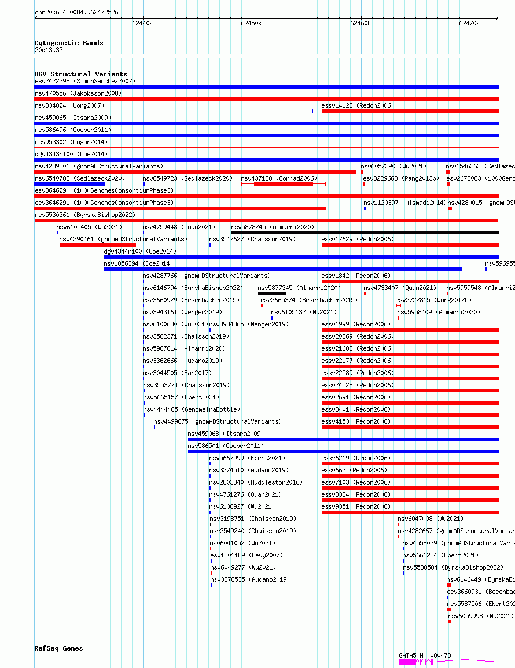Click nsv1120397 (Alsmadi2014) label
The image size is (515, 668).
405,203
